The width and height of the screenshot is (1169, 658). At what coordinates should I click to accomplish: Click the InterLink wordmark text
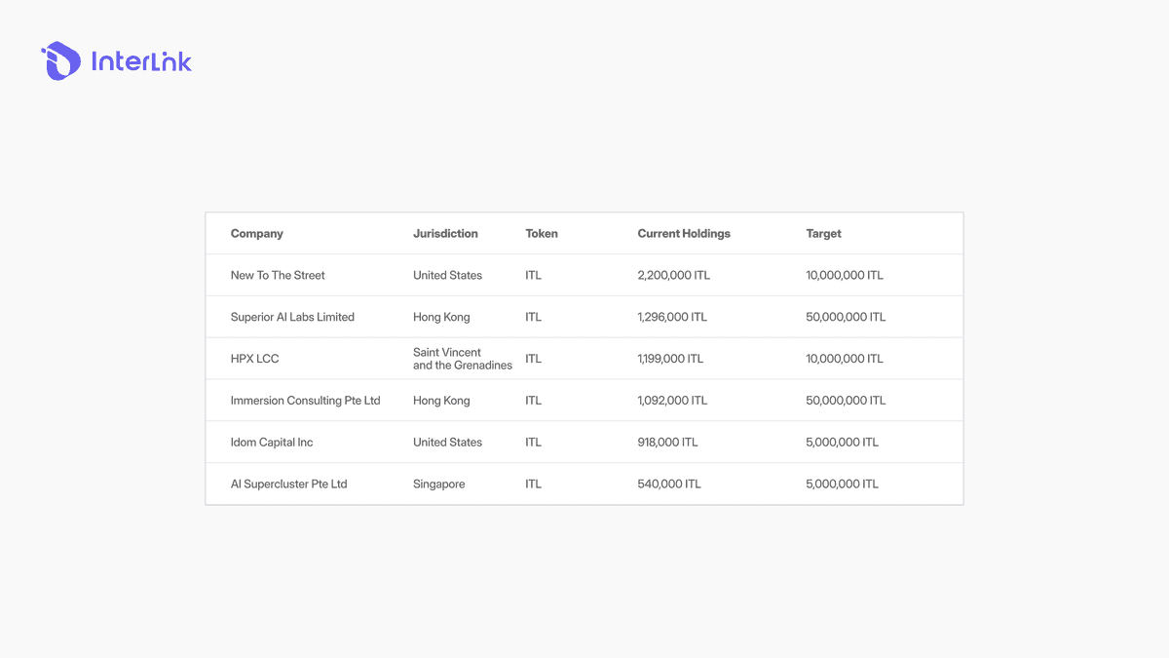tap(141, 61)
